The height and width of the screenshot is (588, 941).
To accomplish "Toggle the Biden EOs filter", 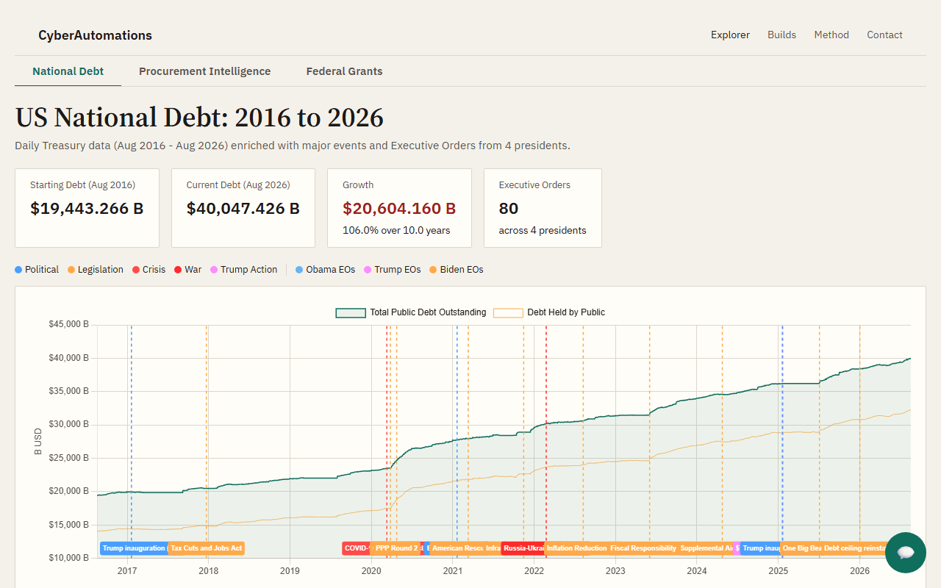I will tap(457, 270).
